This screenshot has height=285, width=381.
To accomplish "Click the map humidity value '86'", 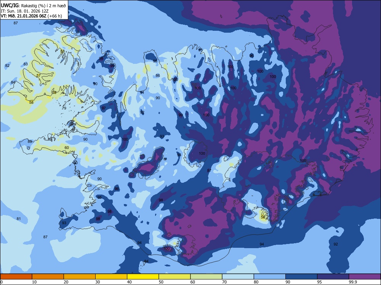I will [x=158, y=76].
